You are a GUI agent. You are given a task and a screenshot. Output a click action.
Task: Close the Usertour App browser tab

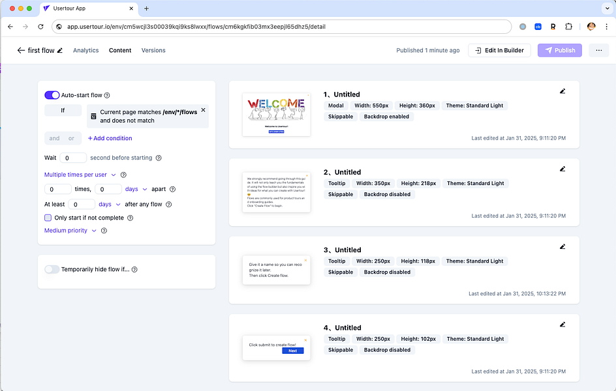[x=131, y=8]
